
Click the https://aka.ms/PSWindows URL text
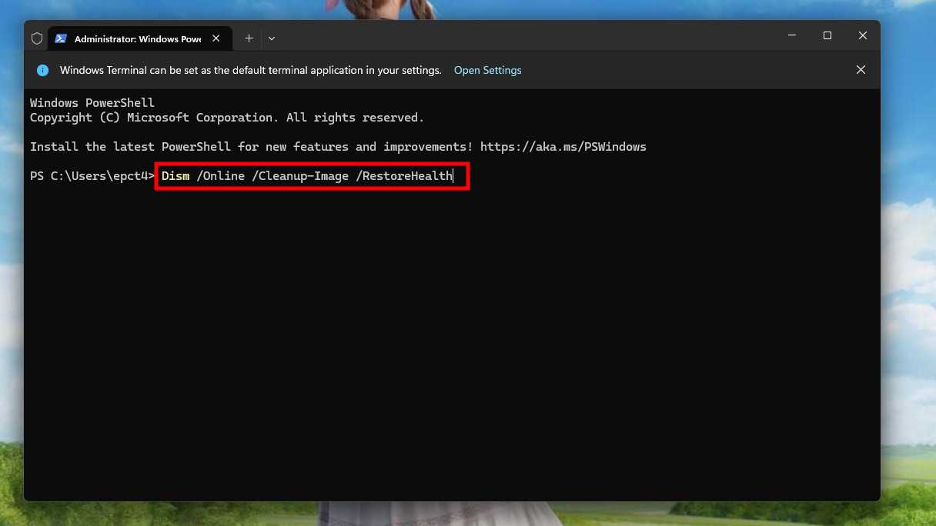pyautogui.click(x=563, y=147)
